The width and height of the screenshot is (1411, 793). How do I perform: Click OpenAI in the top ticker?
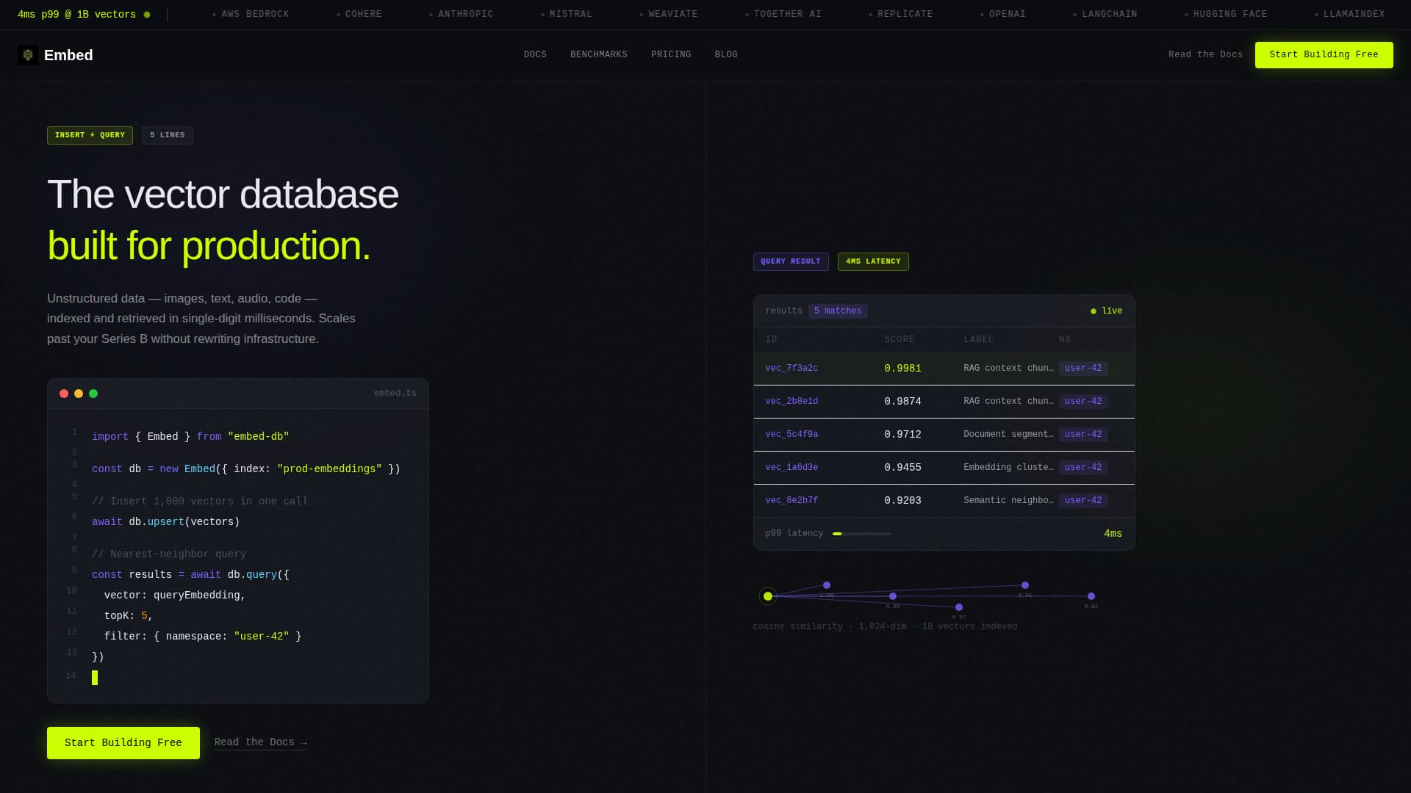(1002, 15)
